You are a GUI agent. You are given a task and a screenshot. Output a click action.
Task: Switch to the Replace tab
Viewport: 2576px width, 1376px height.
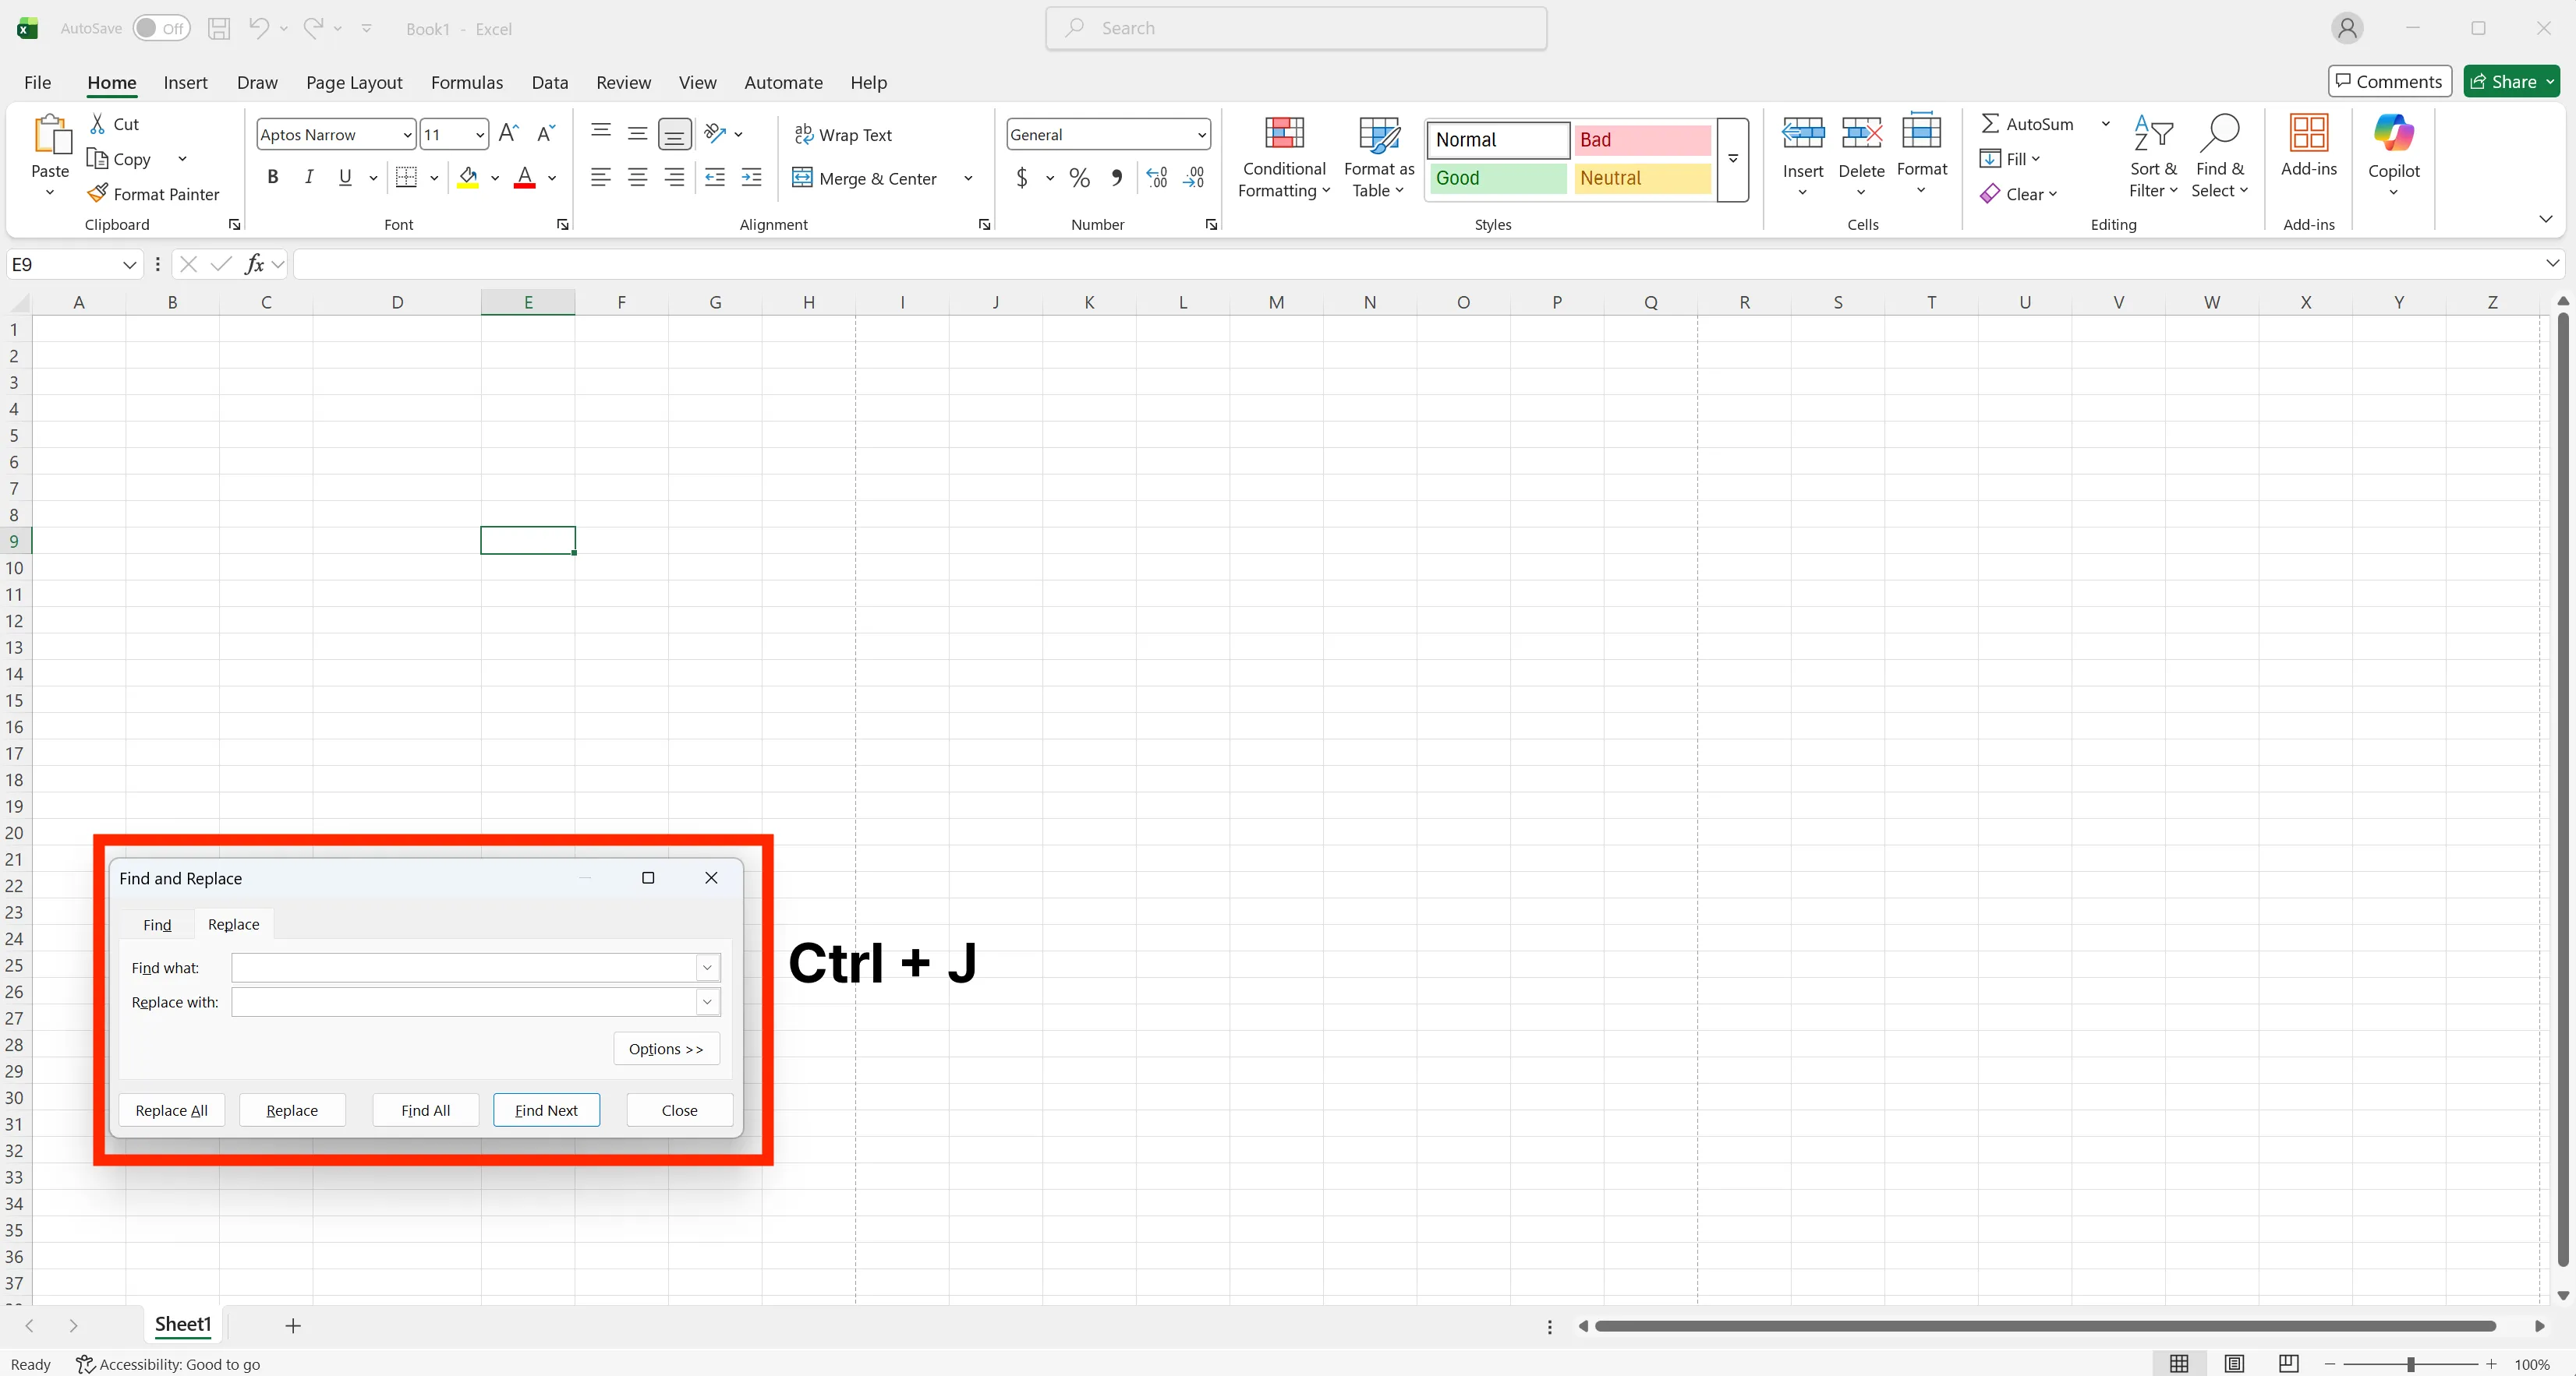(x=233, y=924)
